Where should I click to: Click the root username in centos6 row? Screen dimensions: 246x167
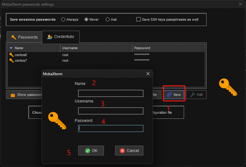coord(65,55)
